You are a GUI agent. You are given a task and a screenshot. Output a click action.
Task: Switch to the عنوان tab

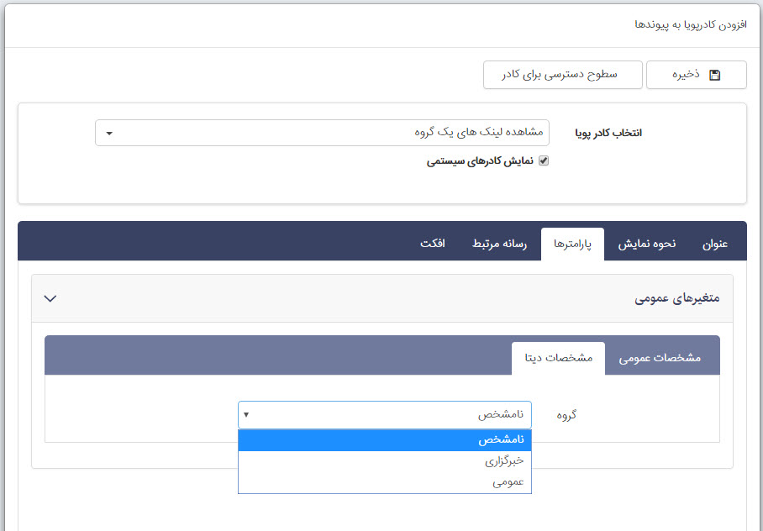[x=714, y=244]
